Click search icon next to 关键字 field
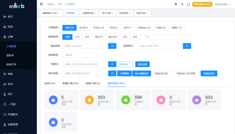235x134 pixels. click(112, 64)
